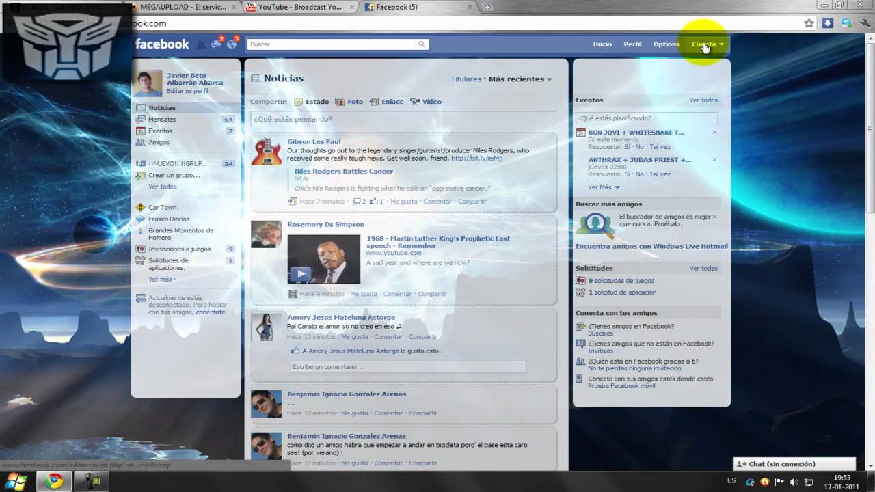Expand Ver Más under events
875x492 pixels.
[604, 187]
